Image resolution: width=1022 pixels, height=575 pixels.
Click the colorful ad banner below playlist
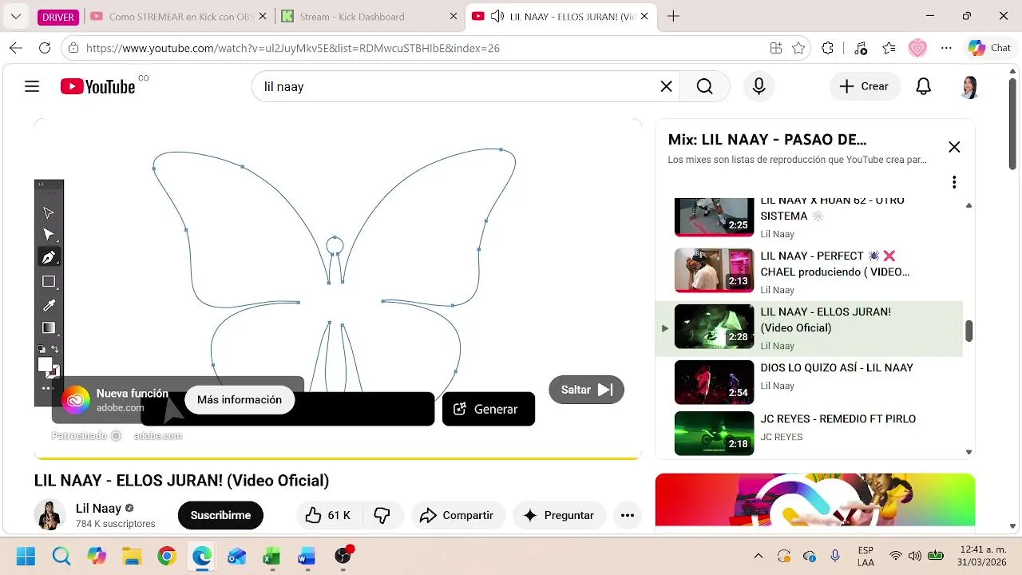pyautogui.click(x=814, y=500)
